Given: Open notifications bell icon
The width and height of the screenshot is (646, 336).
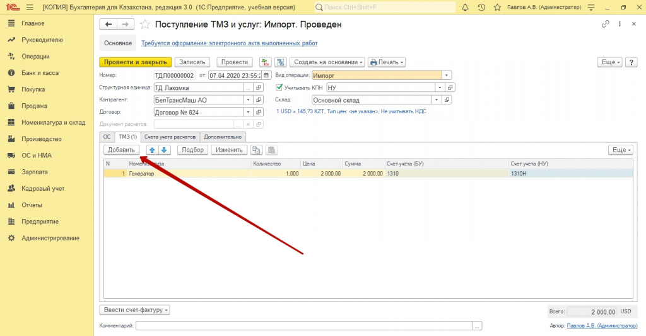Looking at the screenshot, I should pyautogui.click(x=465, y=8).
